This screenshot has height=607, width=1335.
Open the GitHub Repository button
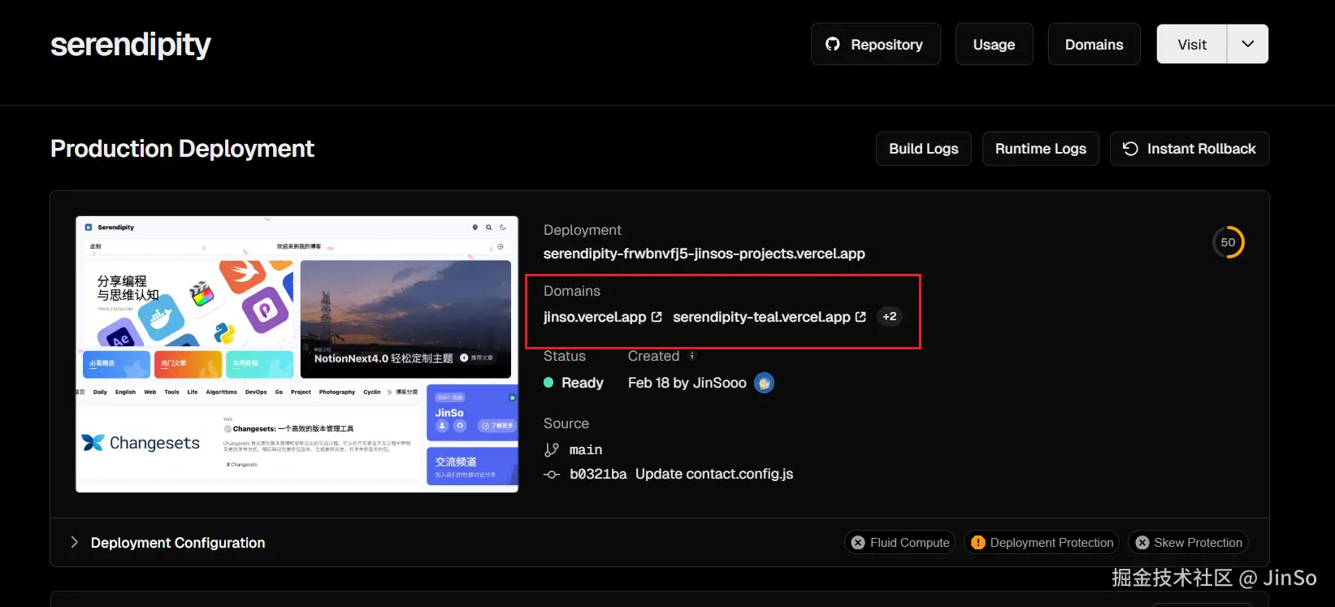(x=875, y=44)
